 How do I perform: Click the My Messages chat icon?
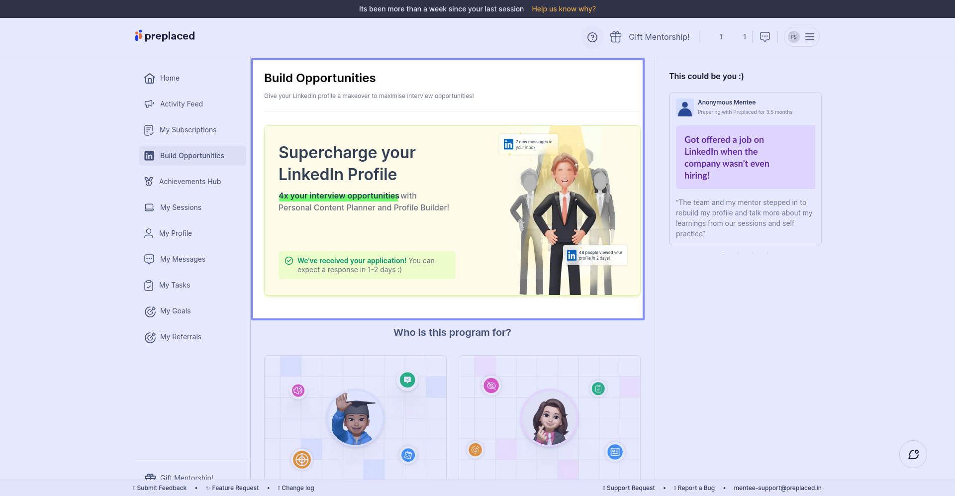[x=149, y=259]
